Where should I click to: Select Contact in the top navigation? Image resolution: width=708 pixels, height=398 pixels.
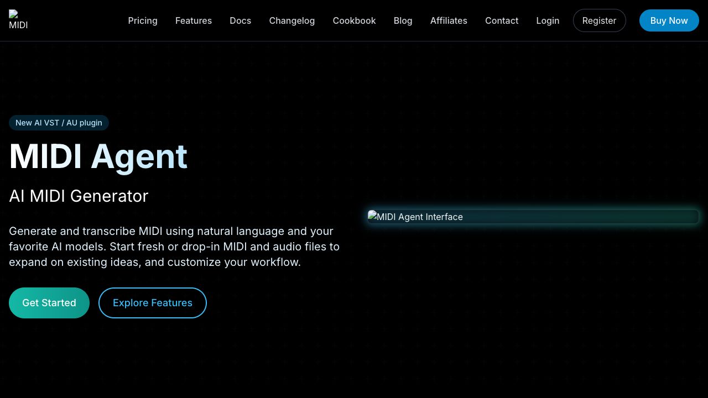[x=501, y=20]
